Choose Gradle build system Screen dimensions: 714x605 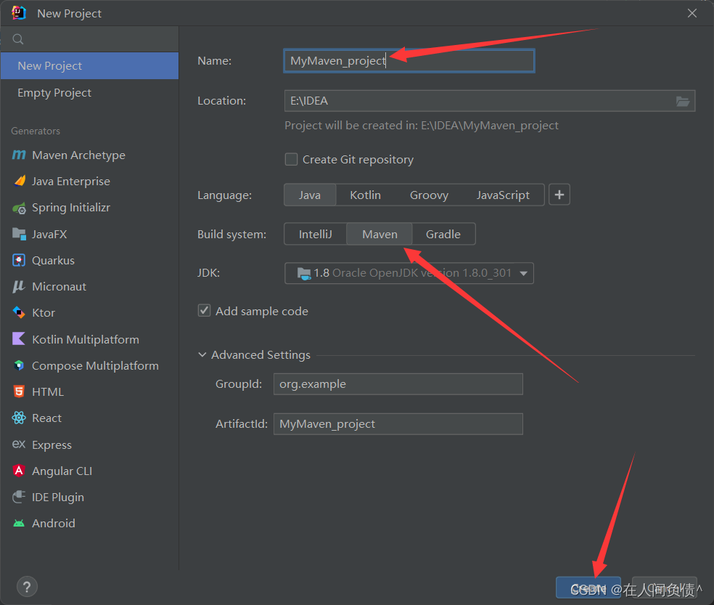[443, 235]
